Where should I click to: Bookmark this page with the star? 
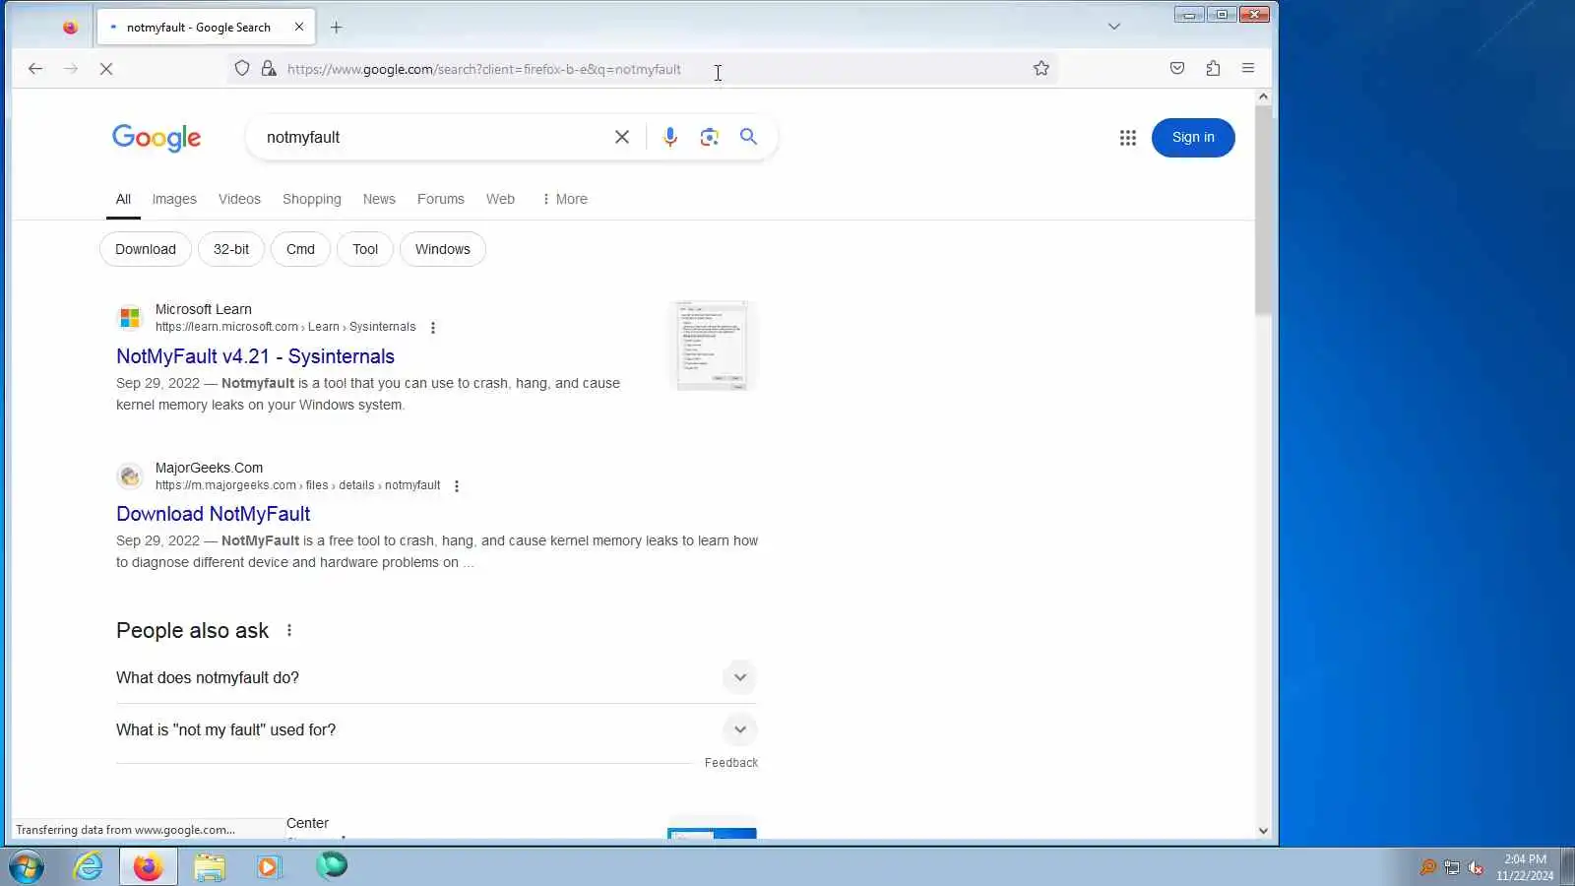1041,69
